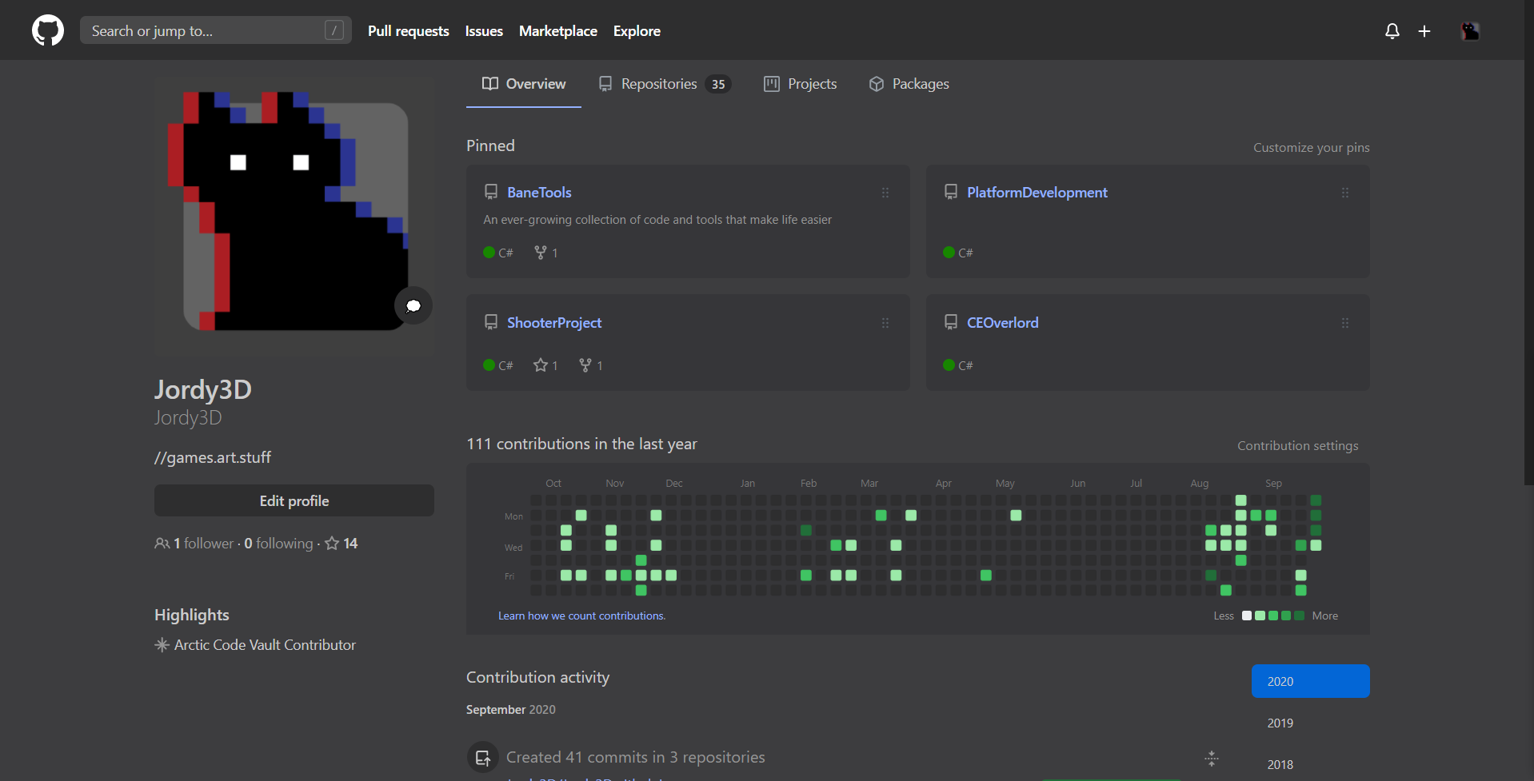Viewport: 1534px width, 781px height.
Task: Click the snowflake icon under Highlights
Action: tap(162, 644)
